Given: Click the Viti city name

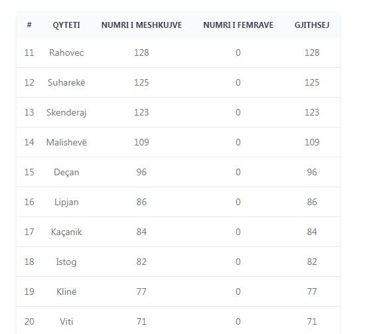Looking at the screenshot, I should coord(66,321).
